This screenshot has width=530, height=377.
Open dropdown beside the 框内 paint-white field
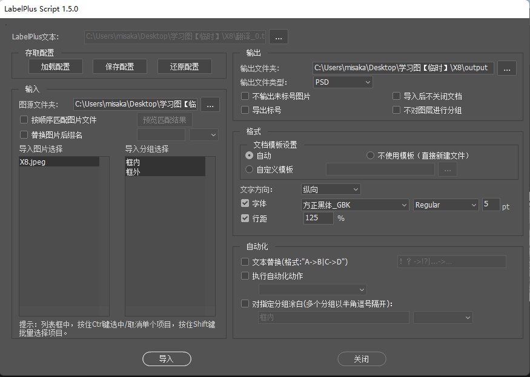point(442,317)
